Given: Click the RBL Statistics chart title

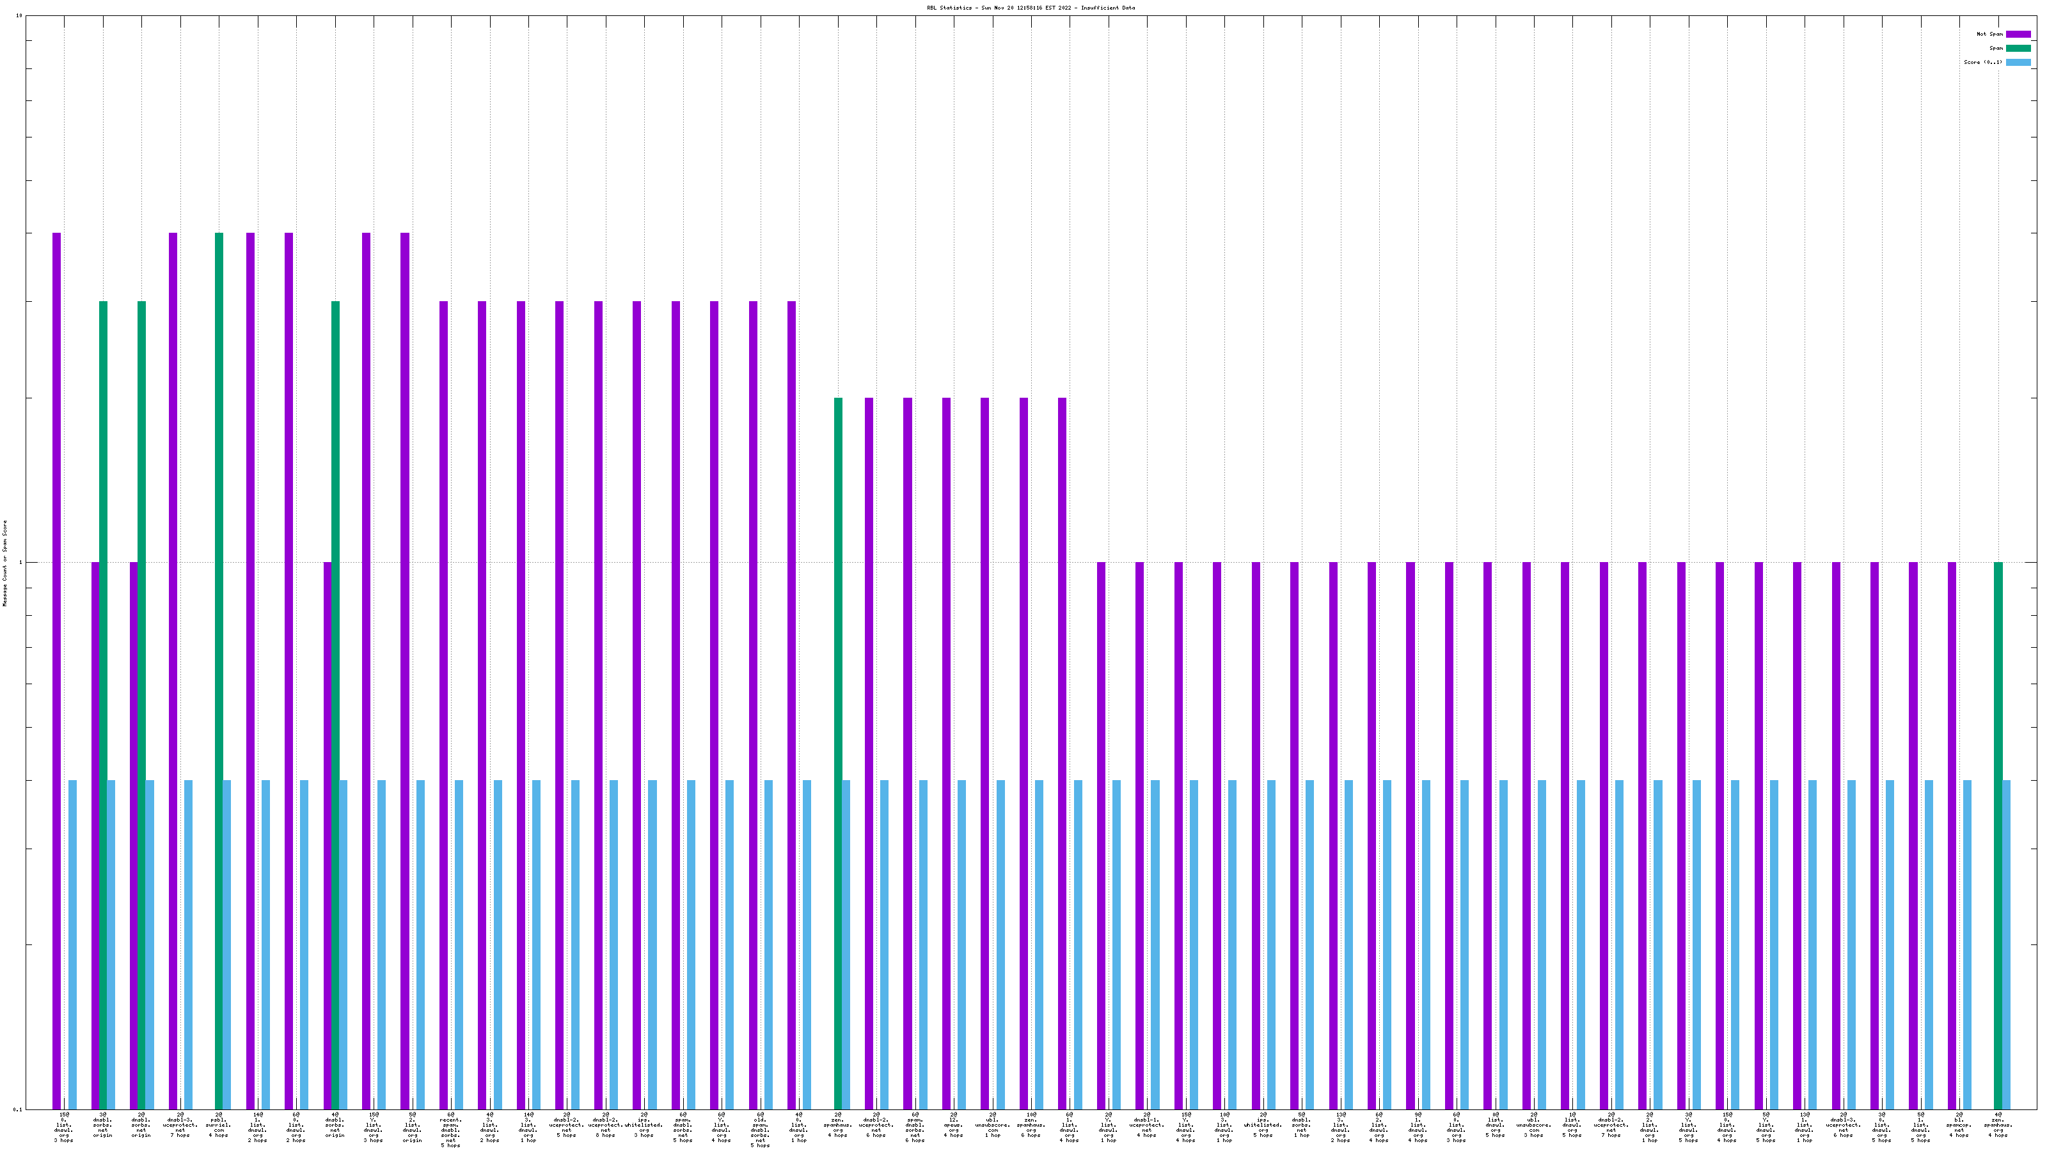Looking at the screenshot, I should click(x=1030, y=8).
